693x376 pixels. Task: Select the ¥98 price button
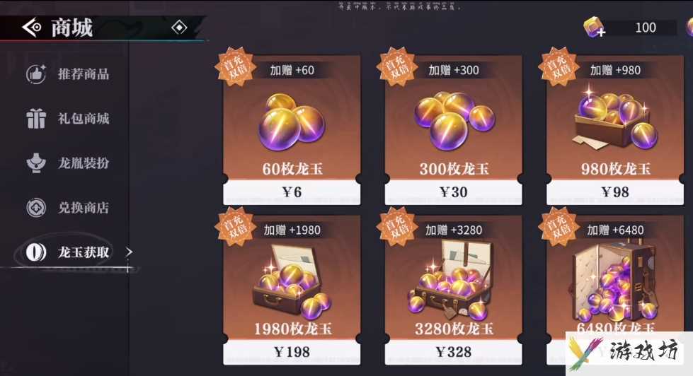[614, 192]
